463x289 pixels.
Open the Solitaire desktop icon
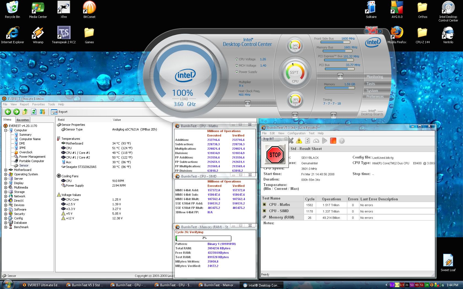tap(371, 10)
